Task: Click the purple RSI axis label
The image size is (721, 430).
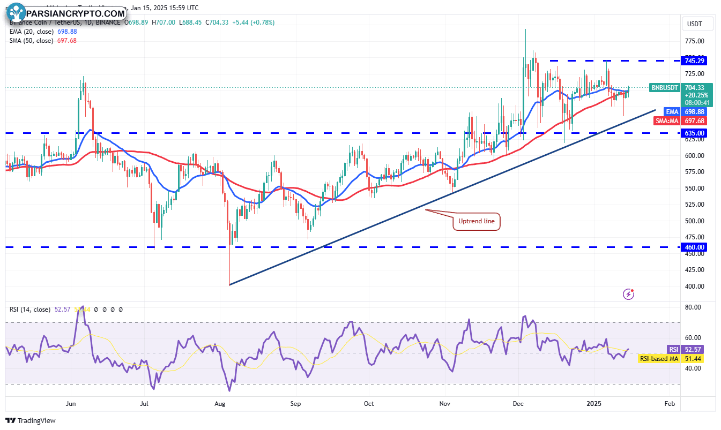Action: point(673,349)
